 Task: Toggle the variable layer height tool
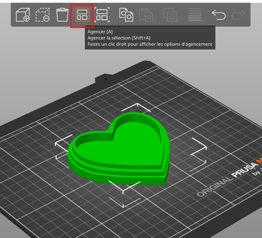point(195,15)
